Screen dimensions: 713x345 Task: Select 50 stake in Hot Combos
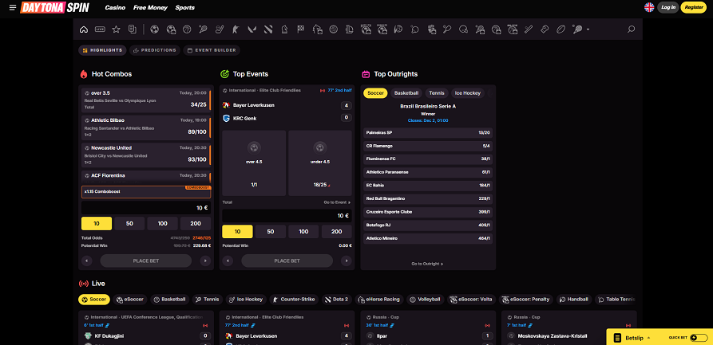coord(129,223)
